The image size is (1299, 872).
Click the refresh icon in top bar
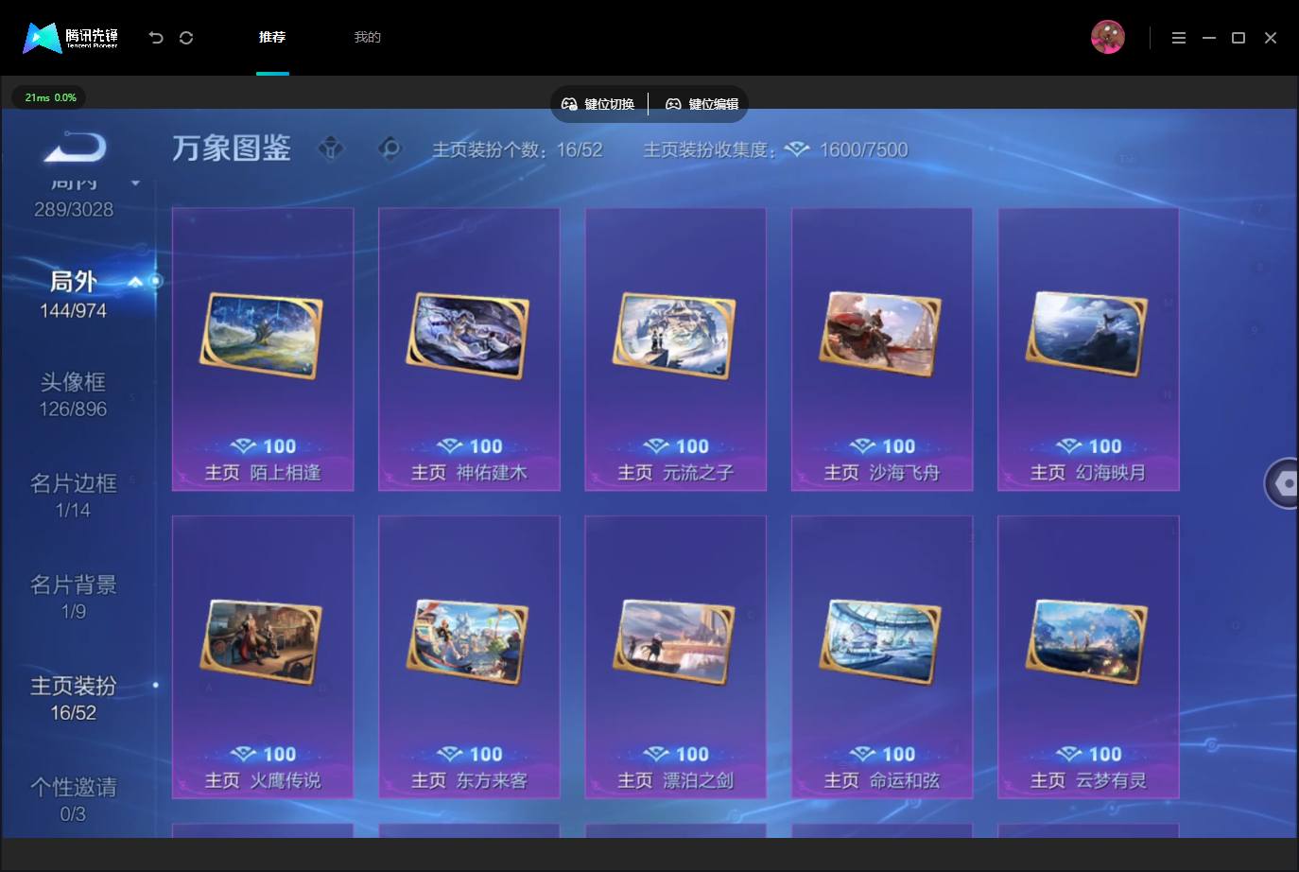[x=186, y=38]
